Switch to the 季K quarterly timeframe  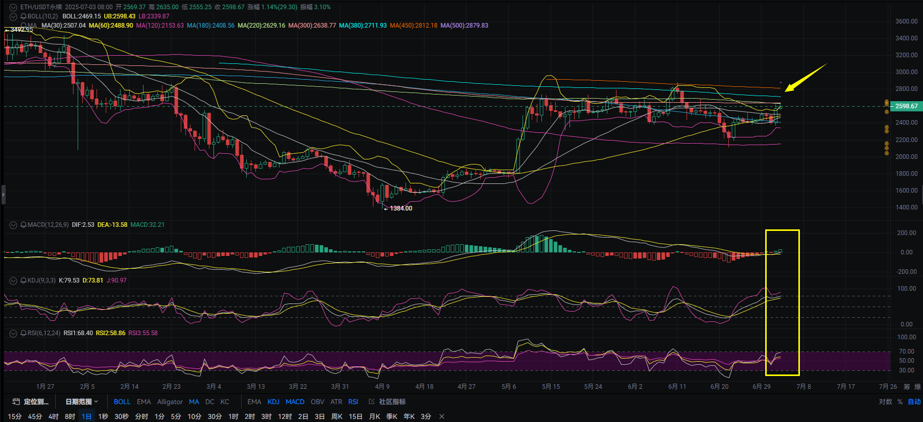click(x=392, y=416)
